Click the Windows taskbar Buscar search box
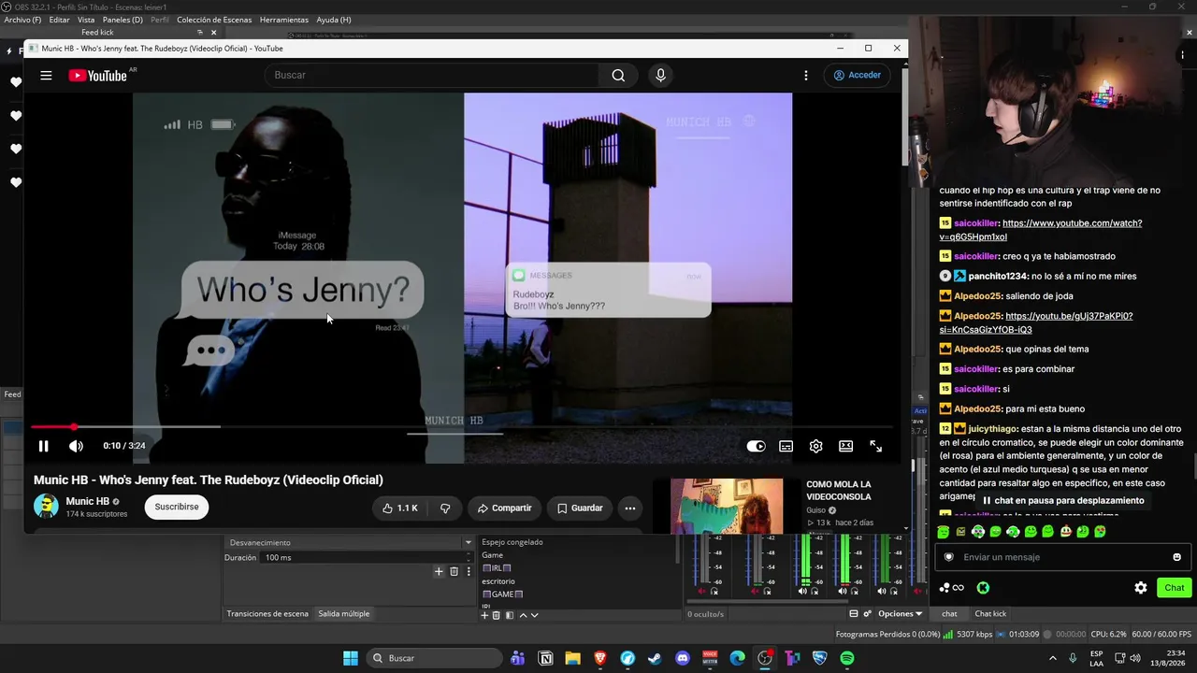Viewport: 1197px width, 673px height. [x=434, y=658]
